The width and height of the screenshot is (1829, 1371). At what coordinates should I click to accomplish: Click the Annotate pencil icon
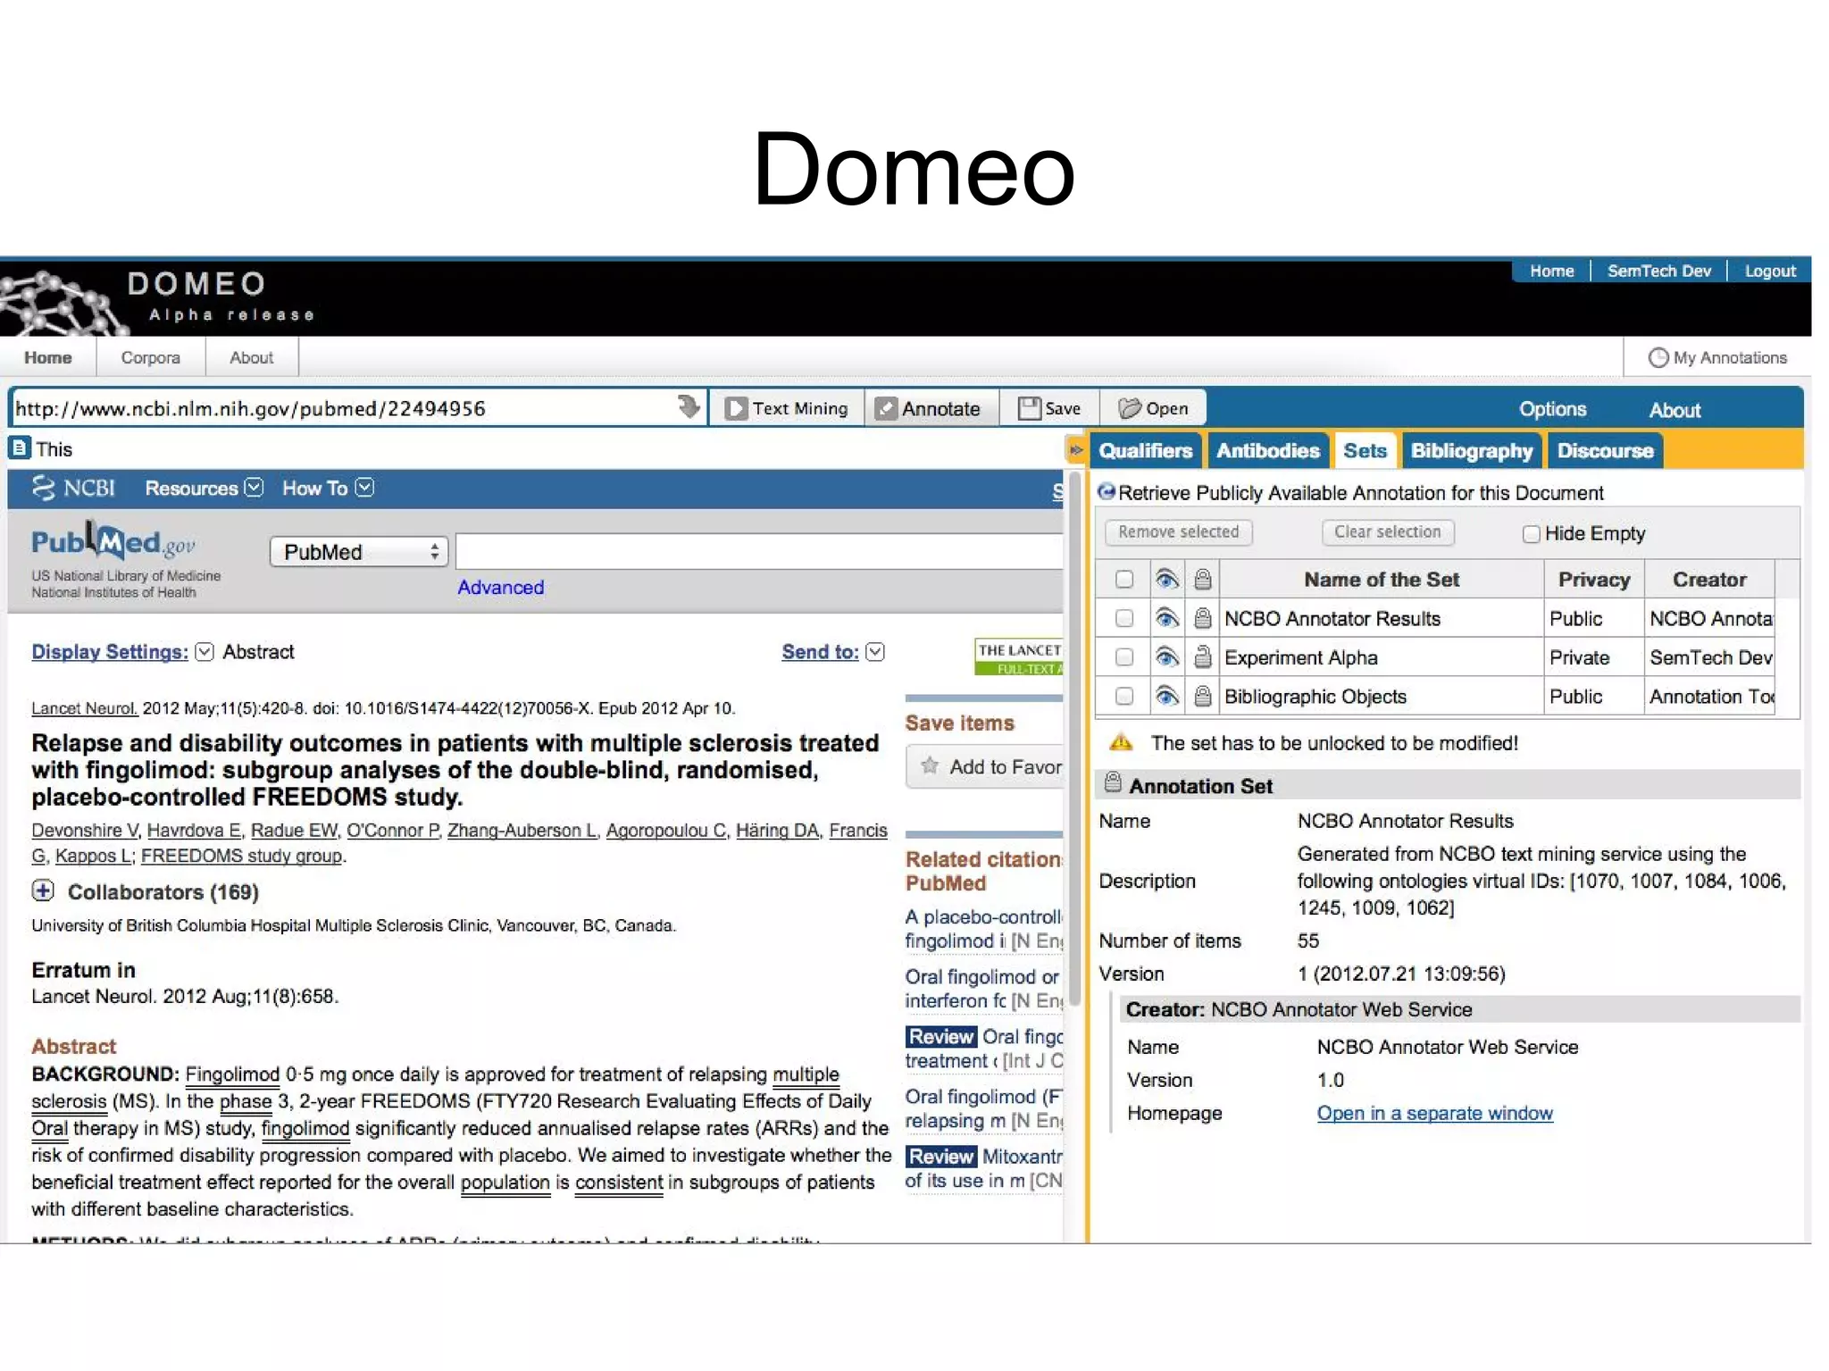[x=885, y=408]
